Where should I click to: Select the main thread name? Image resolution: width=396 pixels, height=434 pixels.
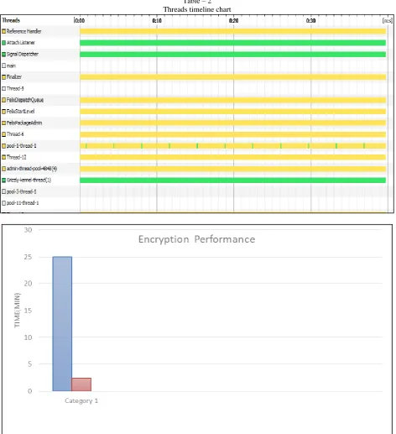tap(11, 65)
